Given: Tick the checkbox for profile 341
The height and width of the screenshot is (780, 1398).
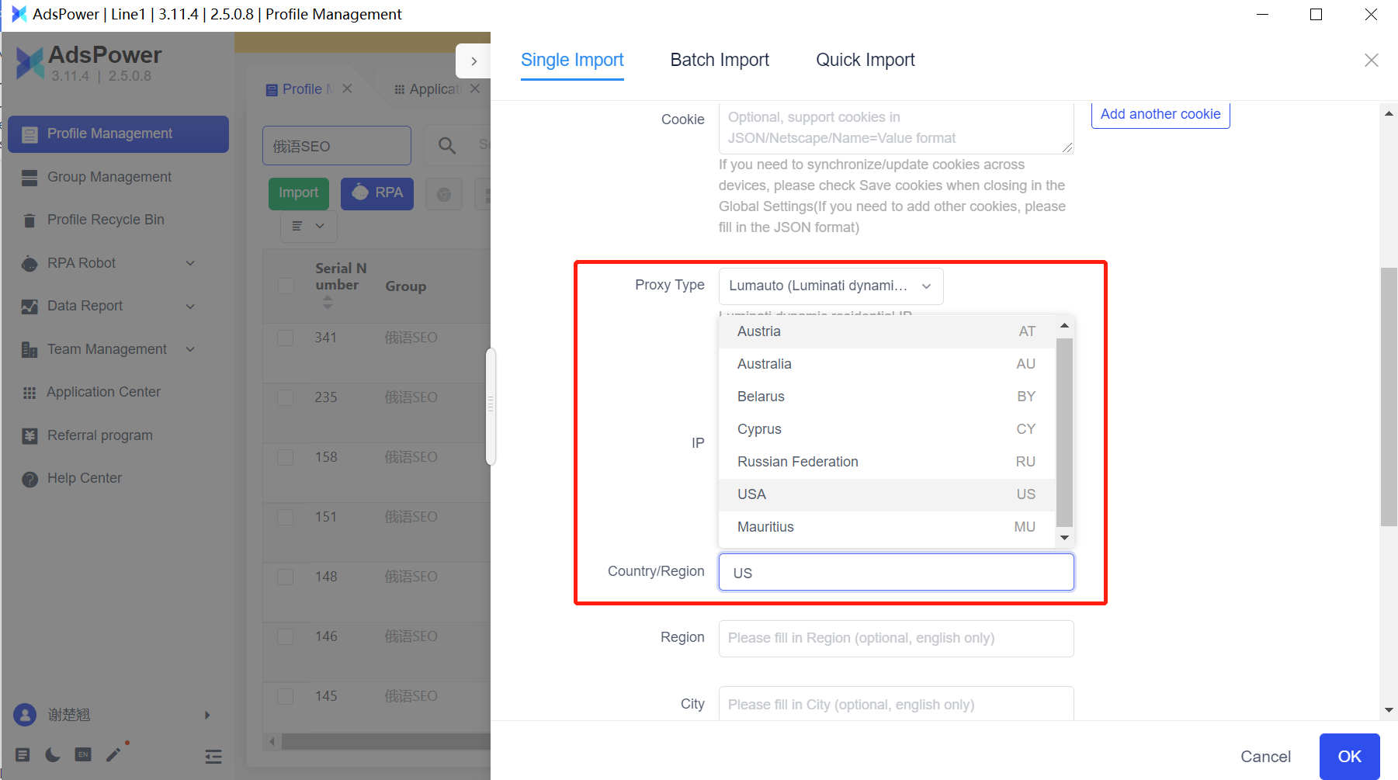Looking at the screenshot, I should point(286,338).
